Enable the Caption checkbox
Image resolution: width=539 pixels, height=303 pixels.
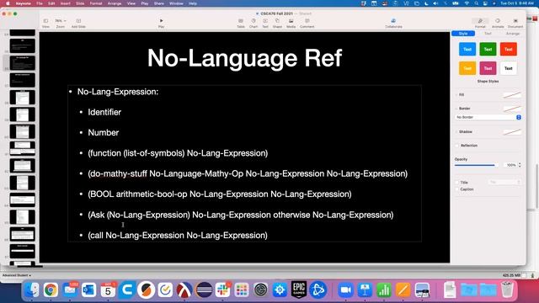point(457,189)
